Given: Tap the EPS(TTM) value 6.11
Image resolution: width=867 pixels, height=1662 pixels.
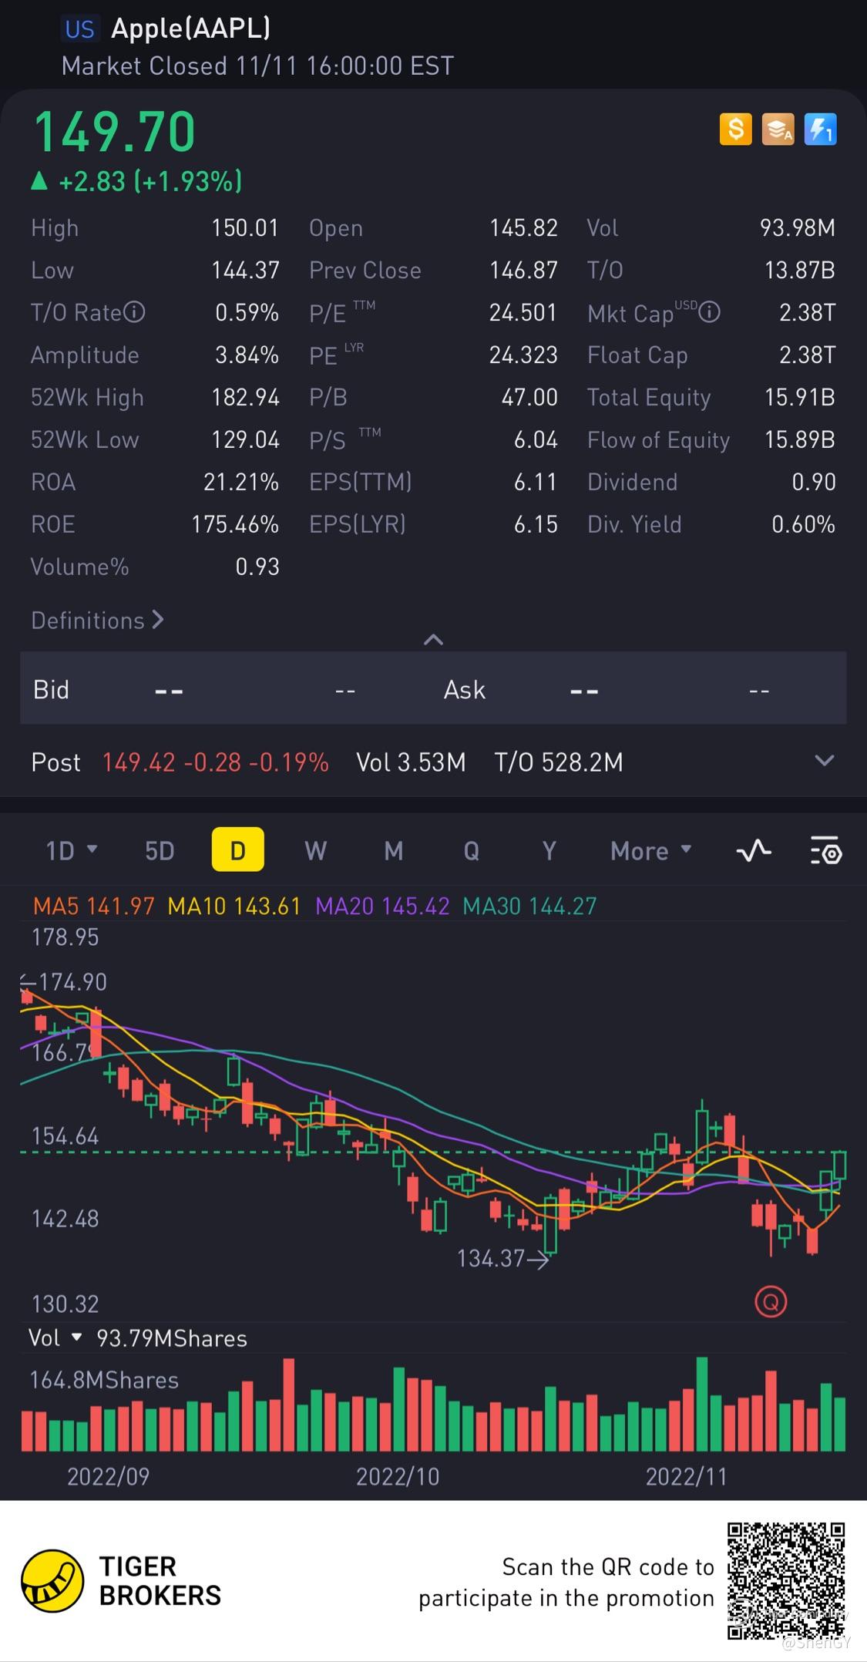Looking at the screenshot, I should click(x=536, y=482).
